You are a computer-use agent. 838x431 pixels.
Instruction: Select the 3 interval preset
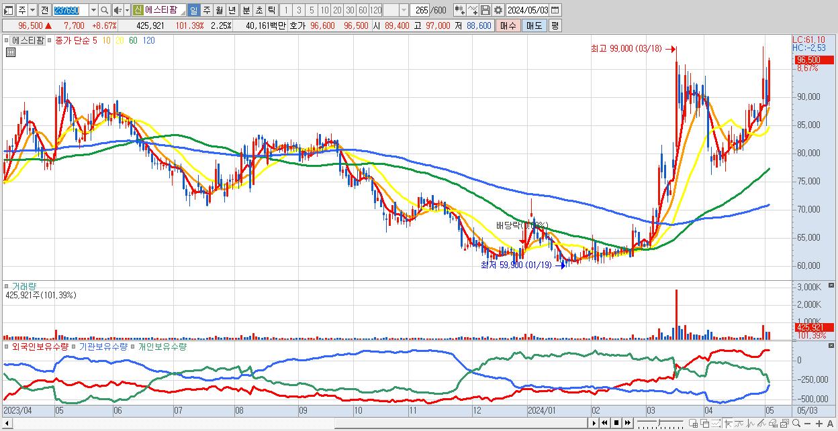[299, 10]
